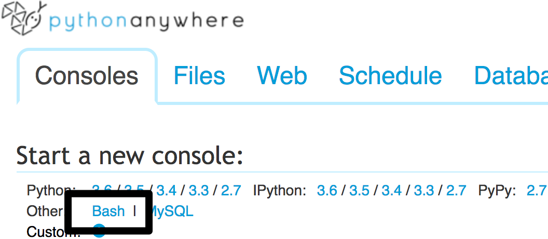548x239 pixels.
Task: Start a Bash console
Action: coord(108,211)
